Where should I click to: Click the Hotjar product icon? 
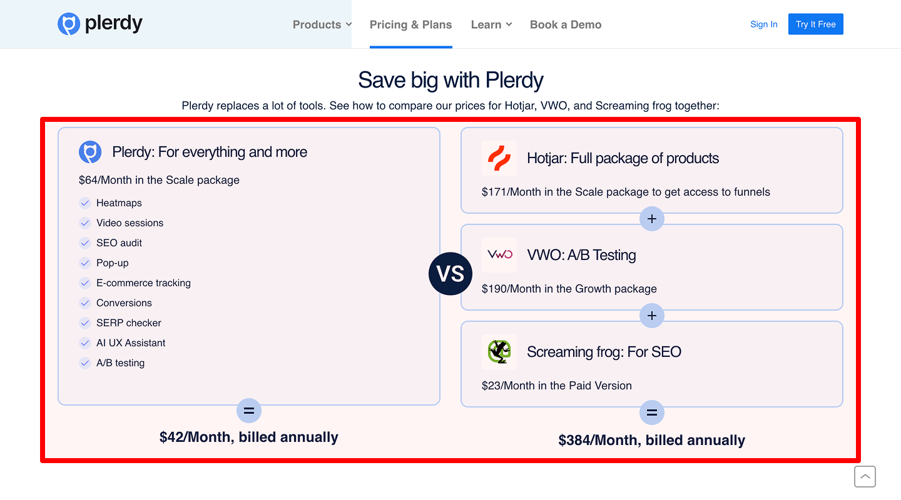pos(499,158)
